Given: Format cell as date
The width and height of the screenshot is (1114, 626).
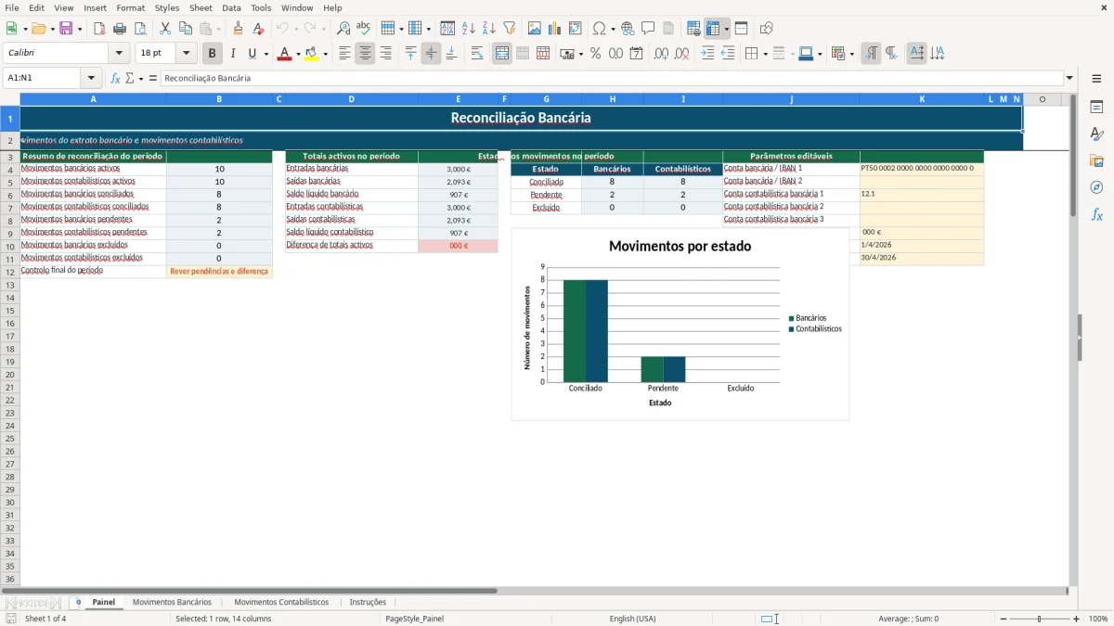Looking at the screenshot, I should click(637, 54).
